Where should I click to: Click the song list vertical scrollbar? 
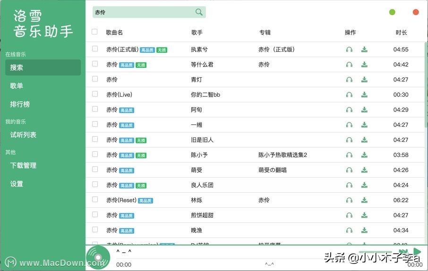coord(426,84)
